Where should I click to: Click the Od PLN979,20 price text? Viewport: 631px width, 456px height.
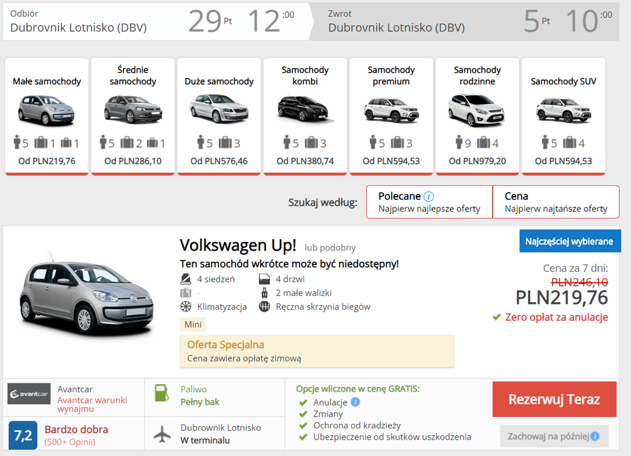pyautogui.click(x=477, y=161)
